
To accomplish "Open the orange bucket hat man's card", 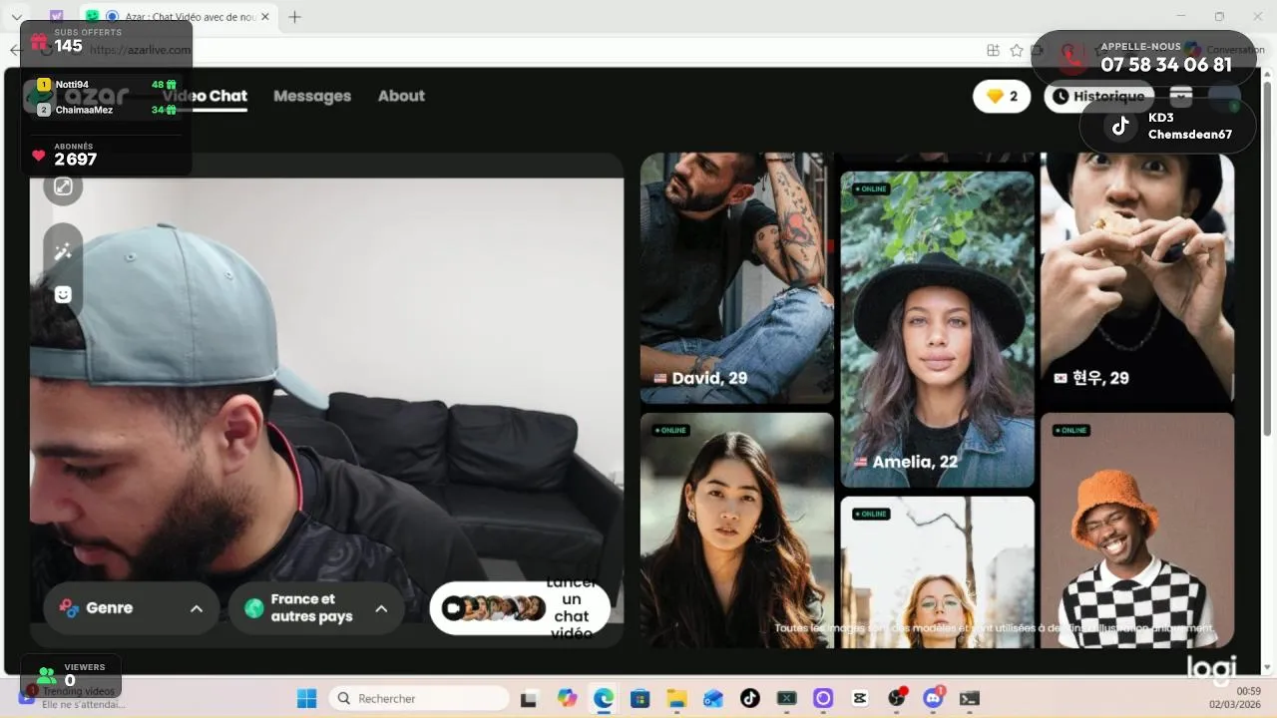I will 1137,531.
